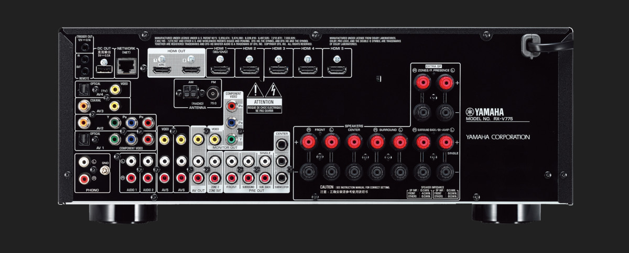Click ZONE2/F.PRESENCE L red terminal
This screenshot has width=629, height=253.
446,82
